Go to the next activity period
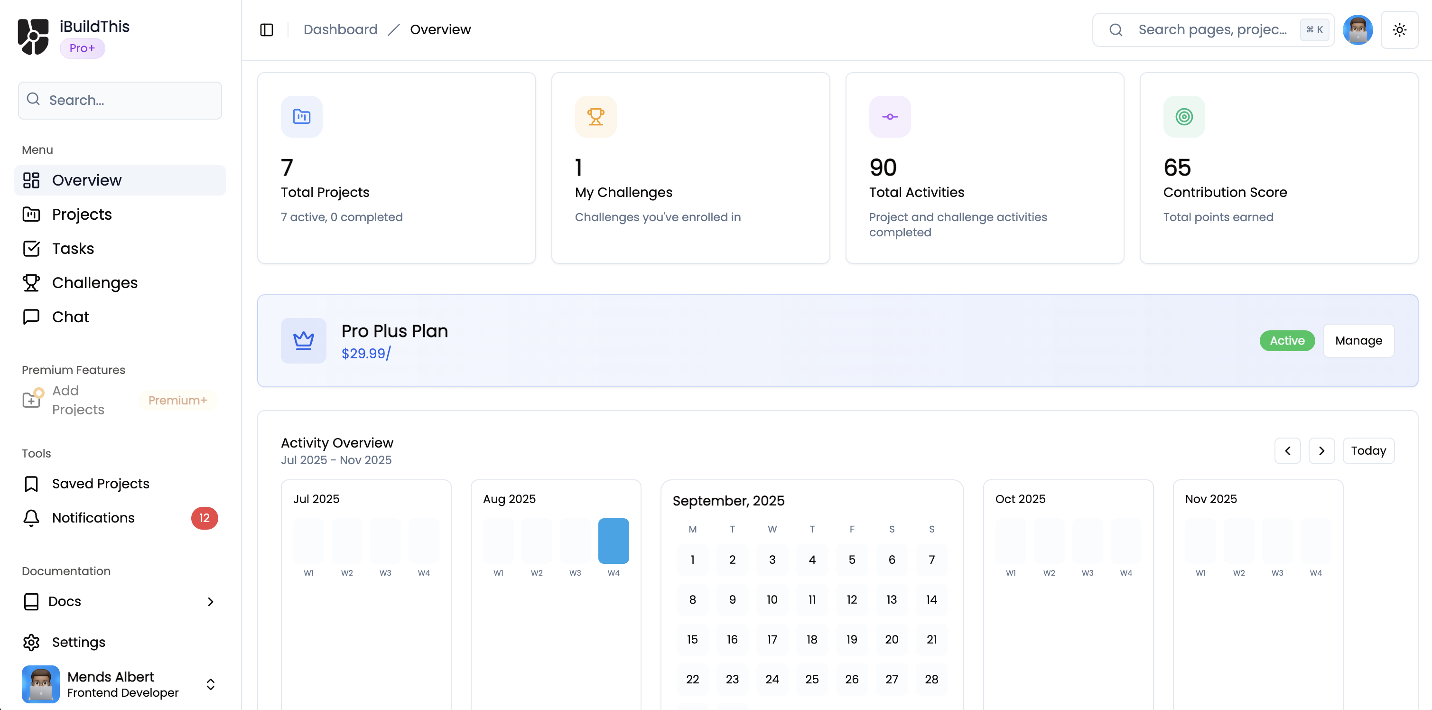Image resolution: width=1432 pixels, height=710 pixels. (1321, 450)
